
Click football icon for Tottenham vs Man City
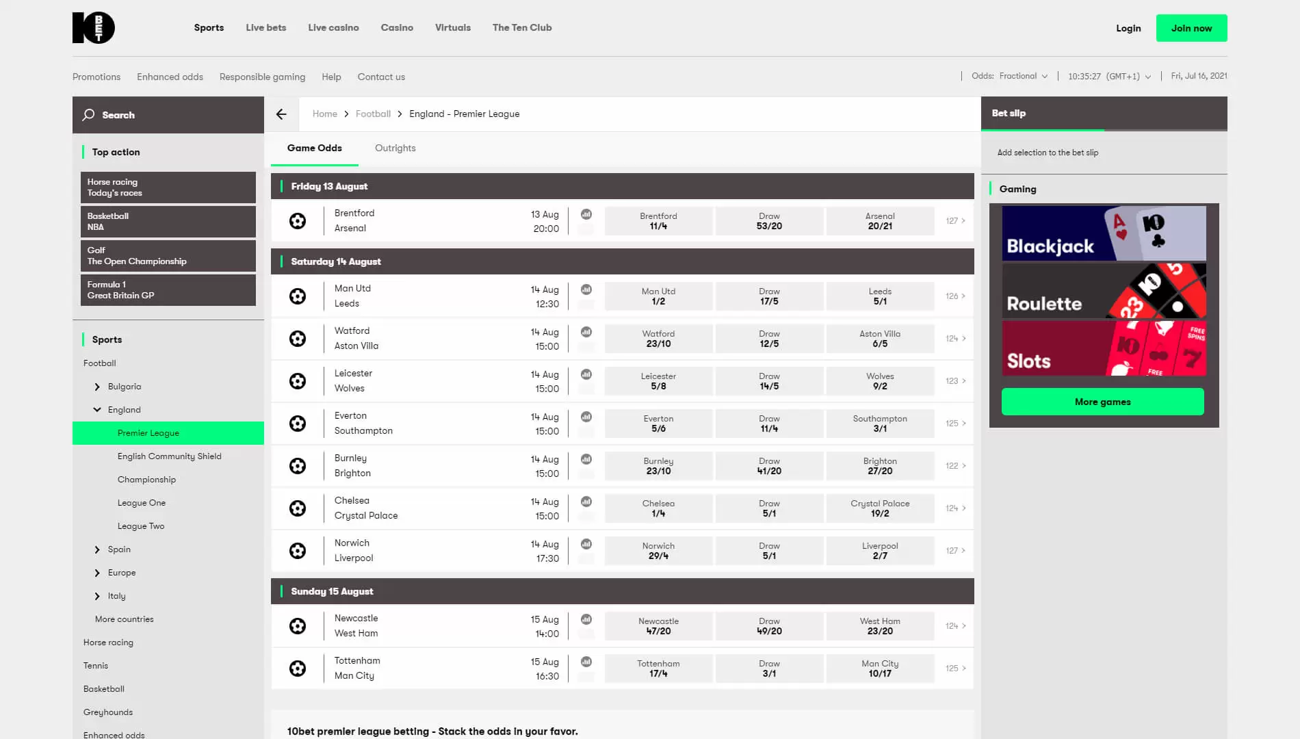pyautogui.click(x=298, y=669)
